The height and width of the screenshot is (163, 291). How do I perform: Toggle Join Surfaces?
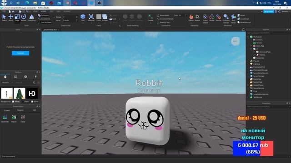[x=45, y=22]
